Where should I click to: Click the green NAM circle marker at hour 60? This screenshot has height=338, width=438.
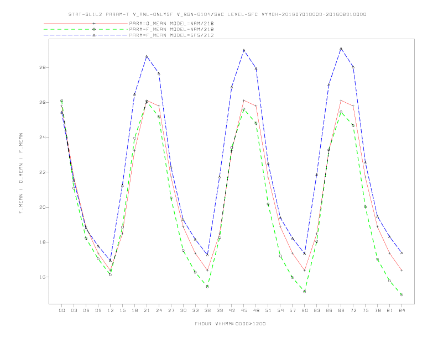coord(305,292)
